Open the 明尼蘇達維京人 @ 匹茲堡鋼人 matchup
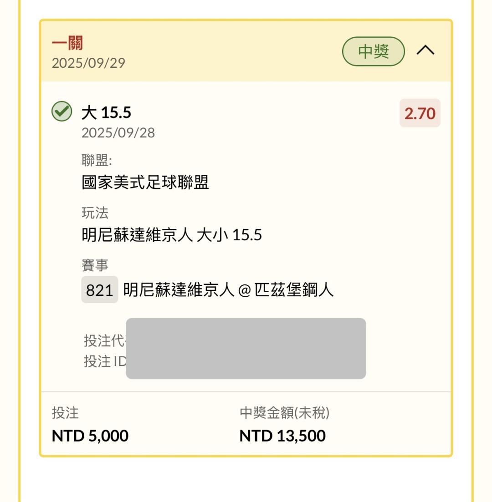492x502 pixels. (228, 289)
